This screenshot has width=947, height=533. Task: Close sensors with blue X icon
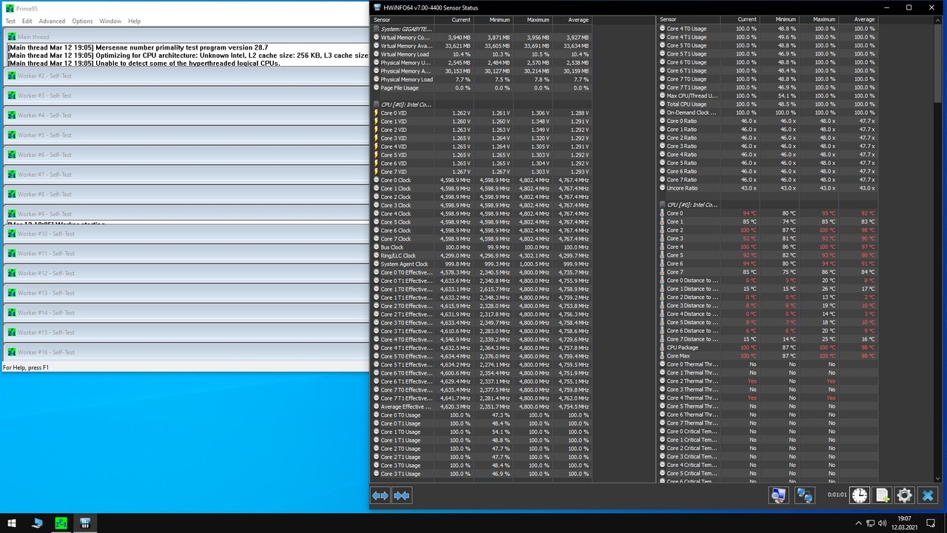(x=928, y=495)
